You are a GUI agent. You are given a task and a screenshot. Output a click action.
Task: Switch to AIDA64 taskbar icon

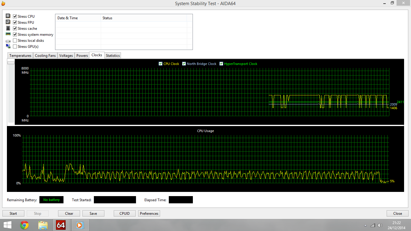(x=61, y=225)
